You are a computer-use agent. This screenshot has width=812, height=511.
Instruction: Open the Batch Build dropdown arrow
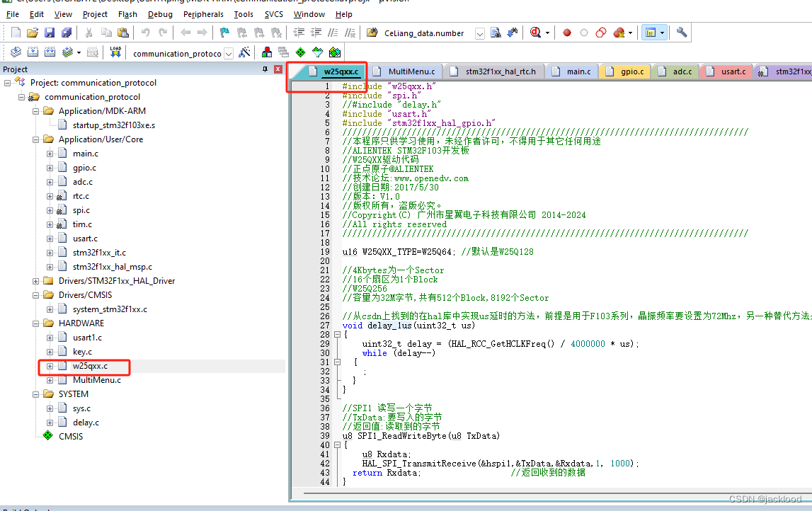(79, 53)
